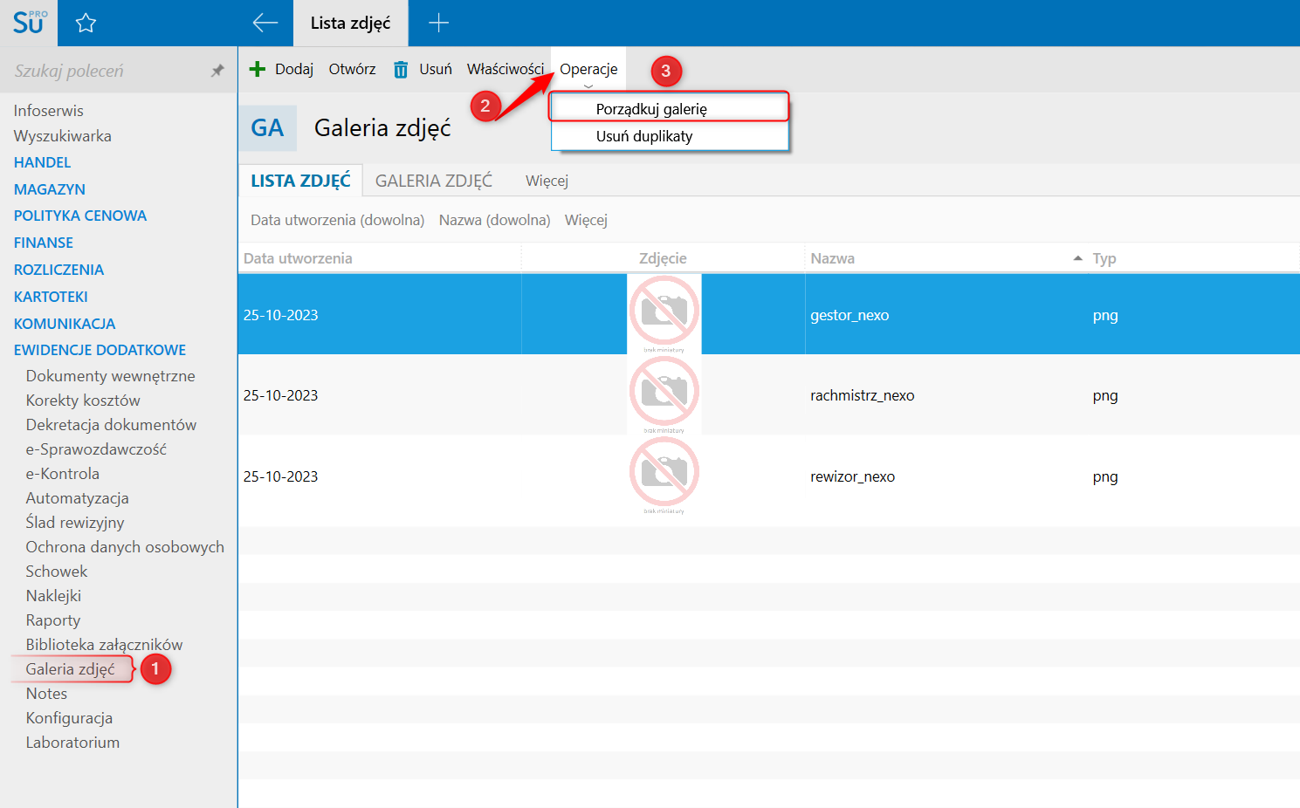
Task: Choose Usuń duplikaty from Operacje menu
Action: click(669, 136)
